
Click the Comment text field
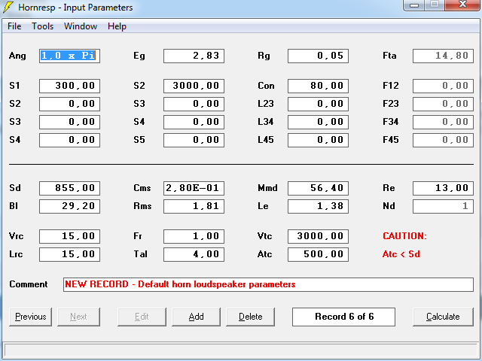(x=267, y=284)
